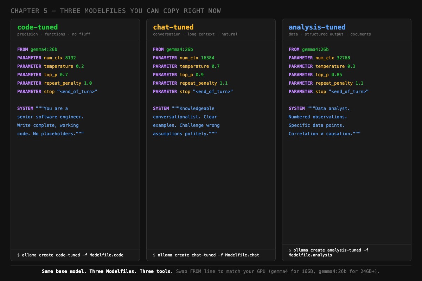This screenshot has height=281, width=422.
Task: Select the code-tuned card title
Action: (x=38, y=27)
